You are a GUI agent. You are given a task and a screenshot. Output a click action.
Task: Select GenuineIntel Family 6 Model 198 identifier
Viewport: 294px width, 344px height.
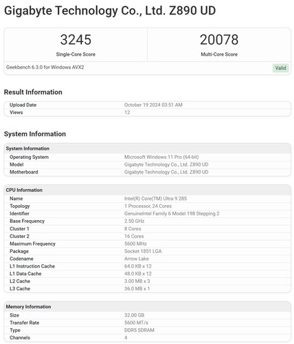pyautogui.click(x=172, y=213)
